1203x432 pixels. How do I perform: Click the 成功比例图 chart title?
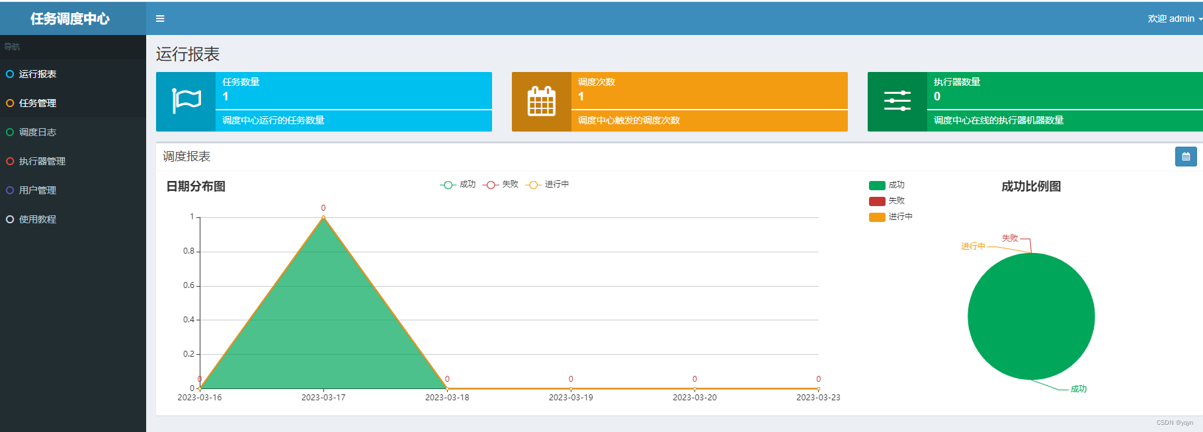(x=1031, y=186)
